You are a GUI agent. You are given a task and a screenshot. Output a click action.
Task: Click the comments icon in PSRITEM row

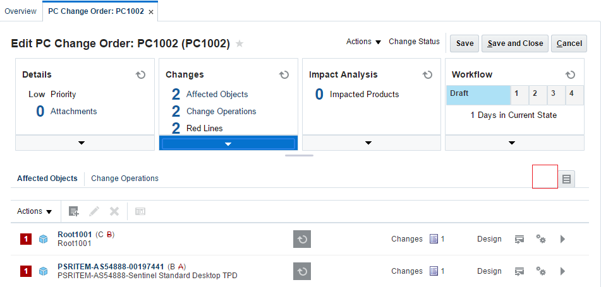[x=519, y=271]
